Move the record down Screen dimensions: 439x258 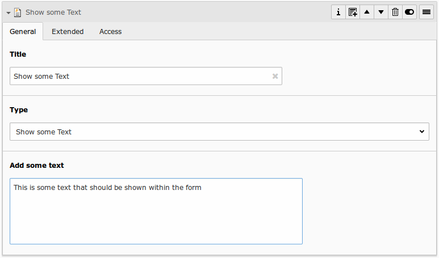click(x=381, y=12)
